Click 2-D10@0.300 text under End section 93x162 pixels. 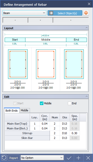click(x=74, y=88)
